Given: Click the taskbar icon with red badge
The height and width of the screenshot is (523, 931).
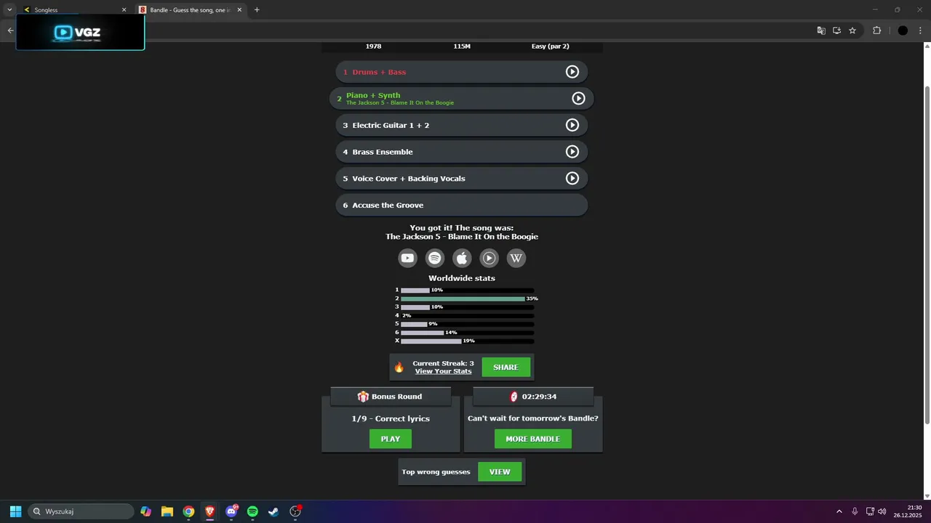Looking at the screenshot, I should coord(295,511).
